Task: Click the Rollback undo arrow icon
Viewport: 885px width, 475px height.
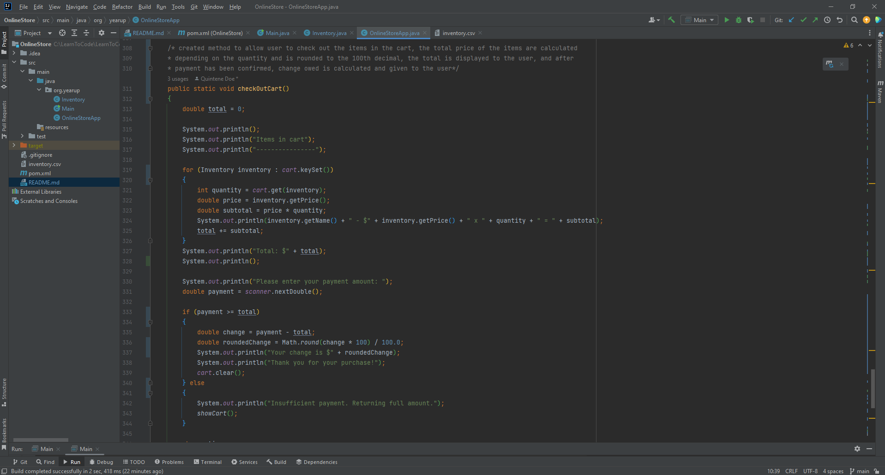Action: click(x=840, y=20)
